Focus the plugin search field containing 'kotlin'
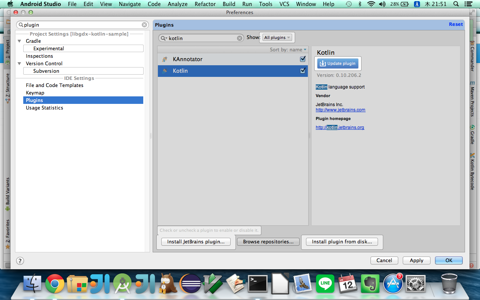Viewport: 480px width, 300px height. point(202,38)
